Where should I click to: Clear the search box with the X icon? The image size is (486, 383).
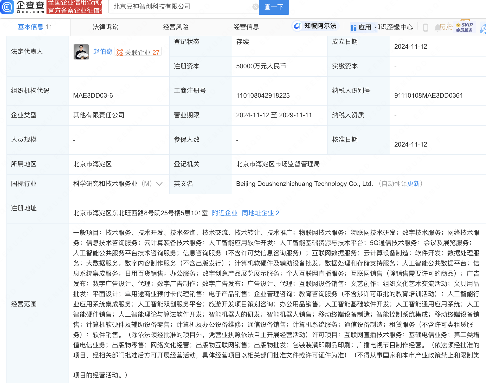pos(255,7)
